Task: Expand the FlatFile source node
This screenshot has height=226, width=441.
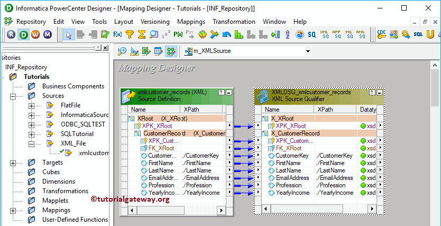Action: (x=32, y=106)
